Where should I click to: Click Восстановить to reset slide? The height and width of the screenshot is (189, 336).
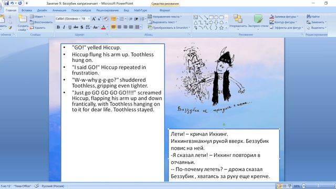pyautogui.click(x=41, y=22)
